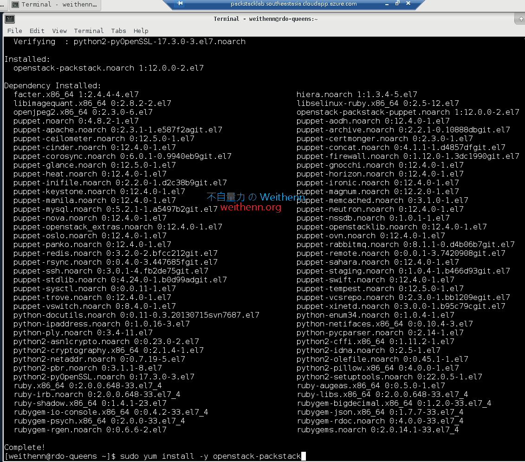Click the 'openstack-packstack-puppet.noarch' package line

[408, 112]
